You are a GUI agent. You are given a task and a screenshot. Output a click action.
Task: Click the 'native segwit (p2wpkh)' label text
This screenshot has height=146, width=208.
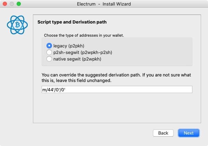[77, 59]
